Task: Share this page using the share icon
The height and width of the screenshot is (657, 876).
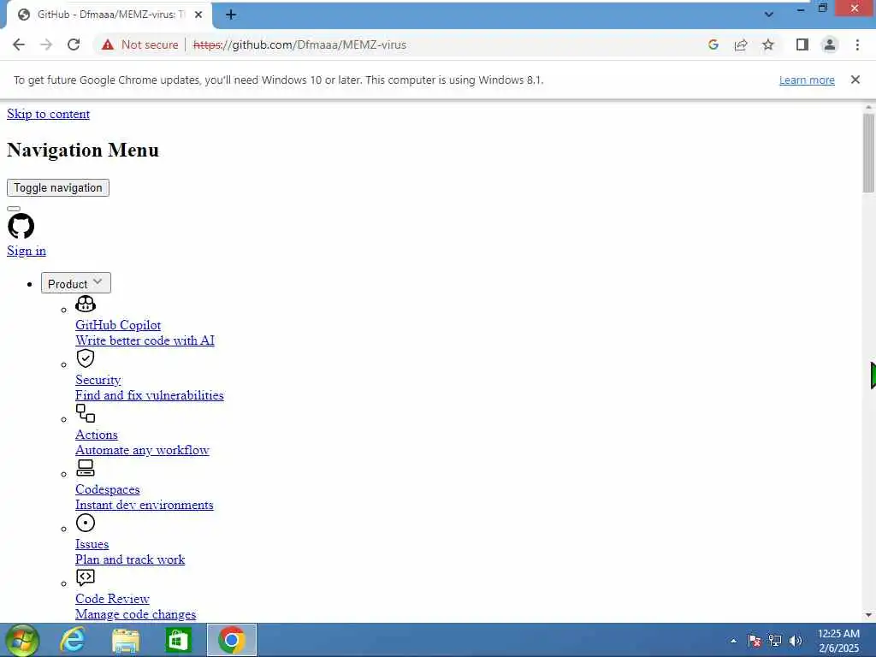Action: [741, 44]
